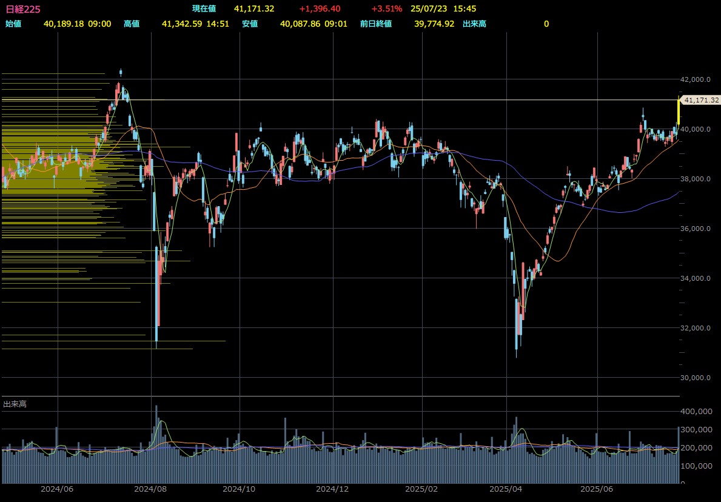This screenshot has height=502, width=721.
Task: Click the 100,000 volume axis label
Action: 696,466
